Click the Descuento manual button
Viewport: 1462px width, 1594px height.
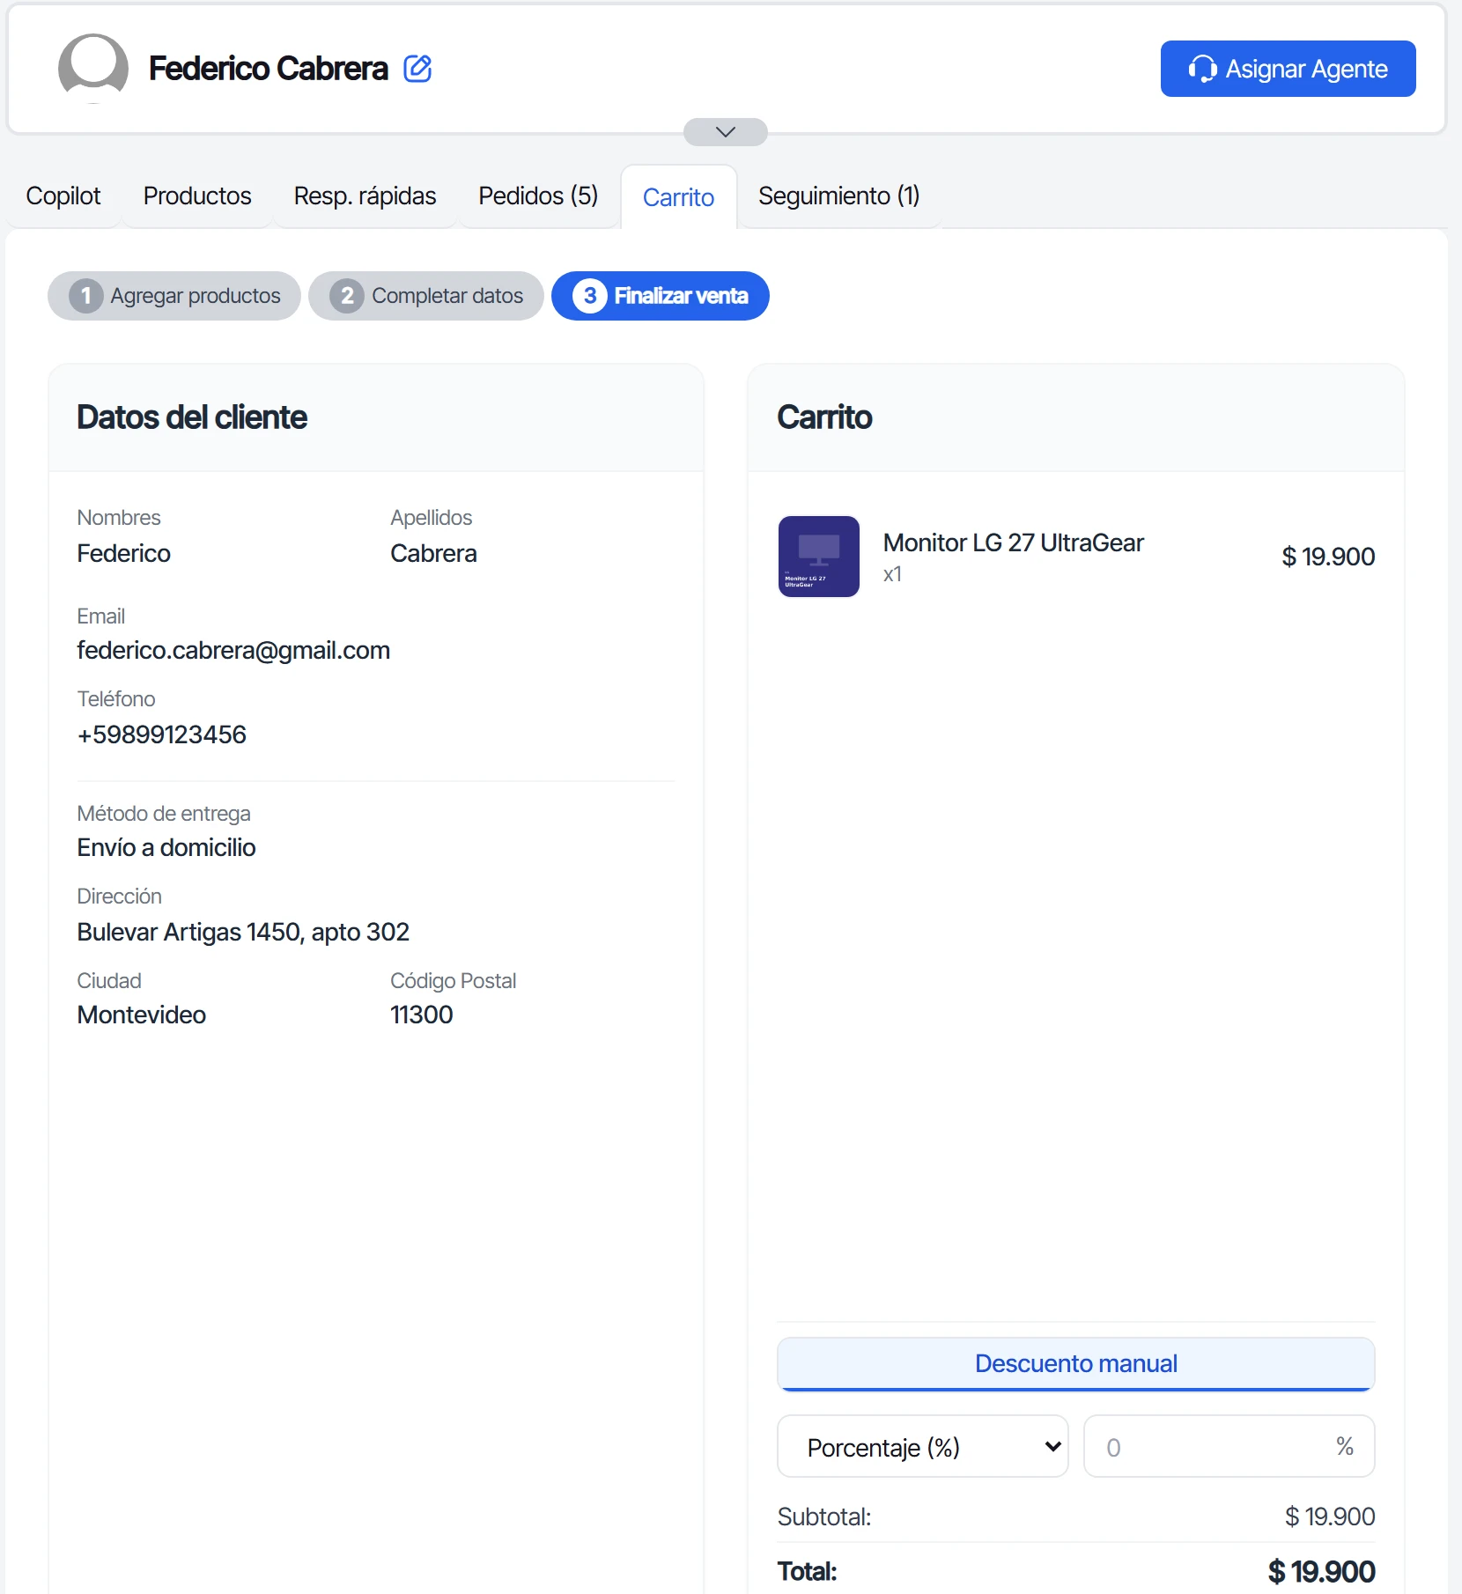point(1076,1364)
